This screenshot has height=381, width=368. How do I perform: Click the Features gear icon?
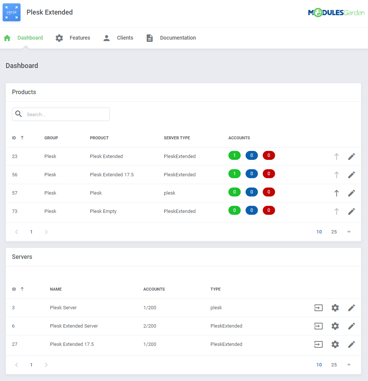click(59, 38)
